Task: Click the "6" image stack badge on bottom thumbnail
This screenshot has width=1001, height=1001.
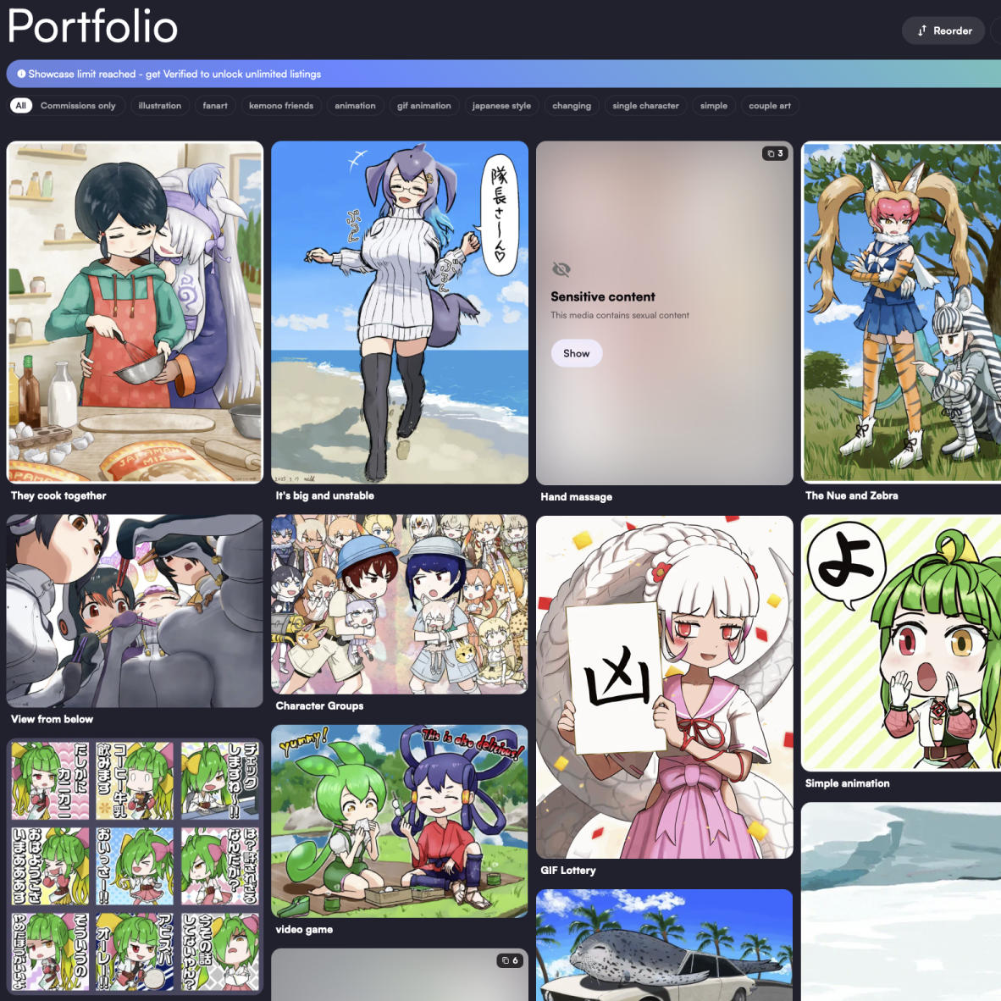Action: [509, 960]
